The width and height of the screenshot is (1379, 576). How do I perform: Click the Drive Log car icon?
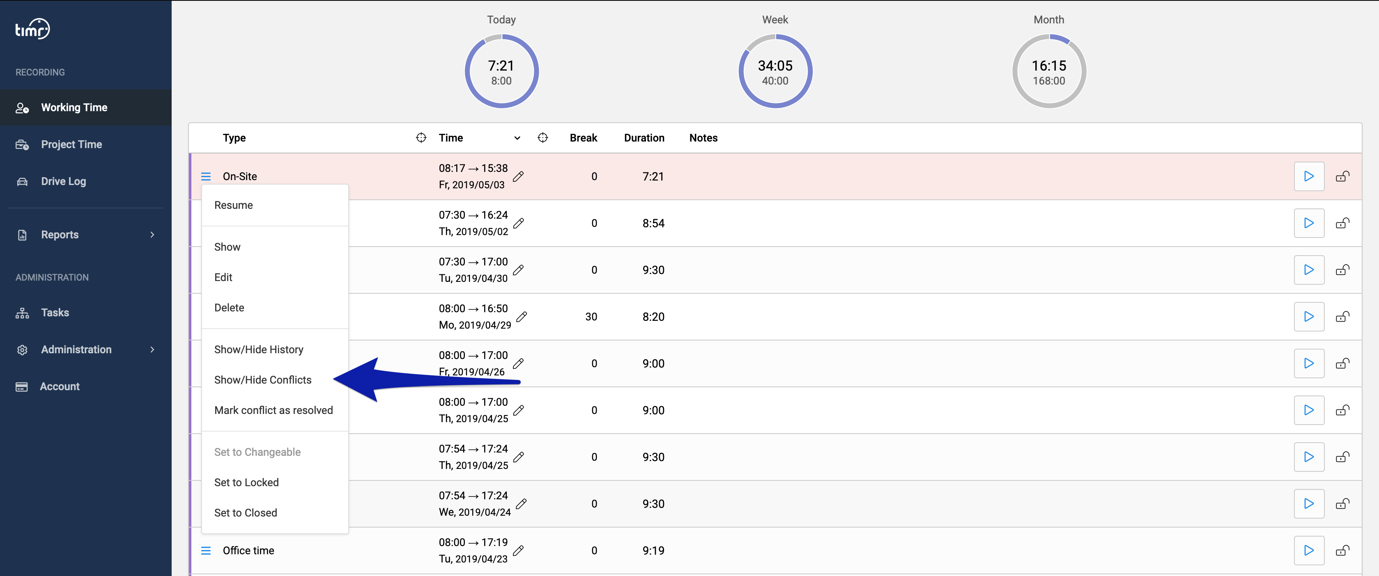pos(22,182)
